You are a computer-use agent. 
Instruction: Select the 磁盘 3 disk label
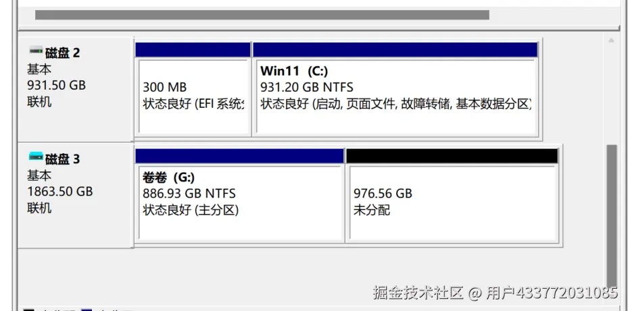tap(62, 159)
